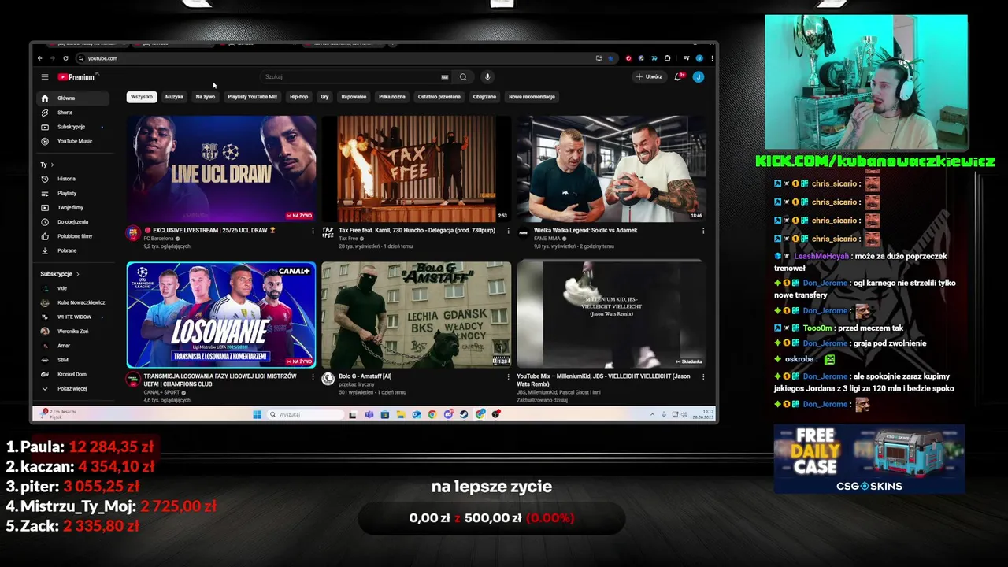Image resolution: width=1008 pixels, height=567 pixels.
Task: Reload the page with the refresh icon
Action: tap(65, 58)
